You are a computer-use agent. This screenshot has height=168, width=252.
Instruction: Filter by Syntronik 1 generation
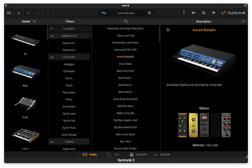(x=69, y=43)
